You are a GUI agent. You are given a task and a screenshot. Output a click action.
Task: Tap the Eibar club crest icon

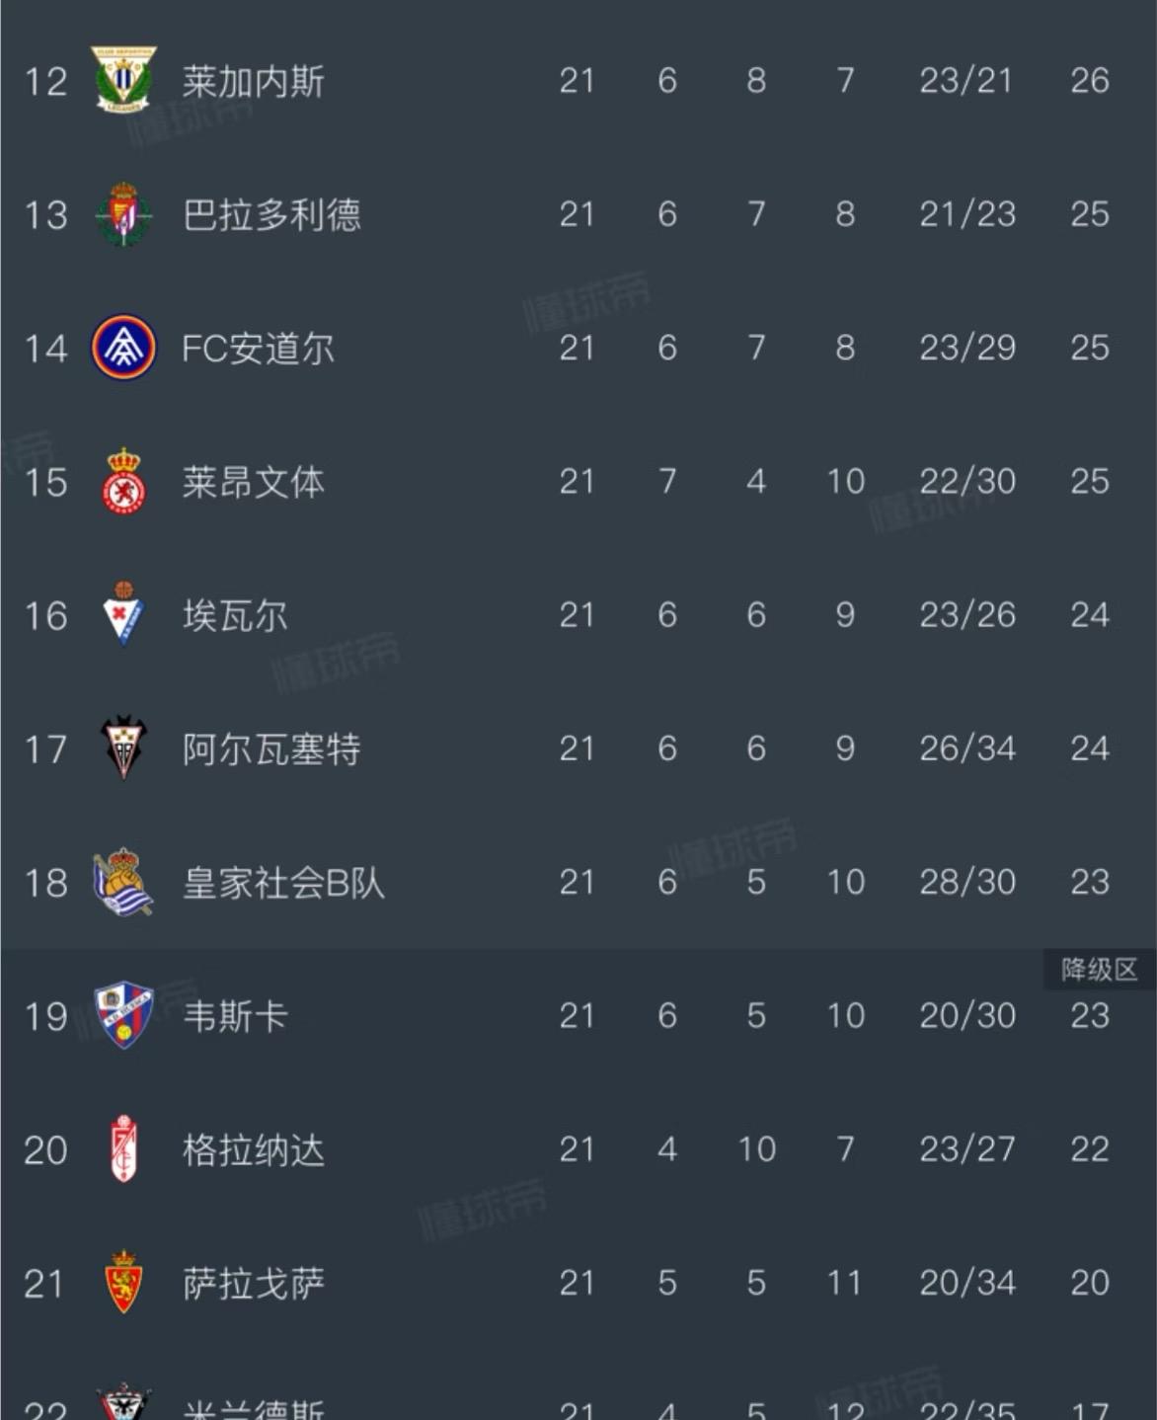123,614
